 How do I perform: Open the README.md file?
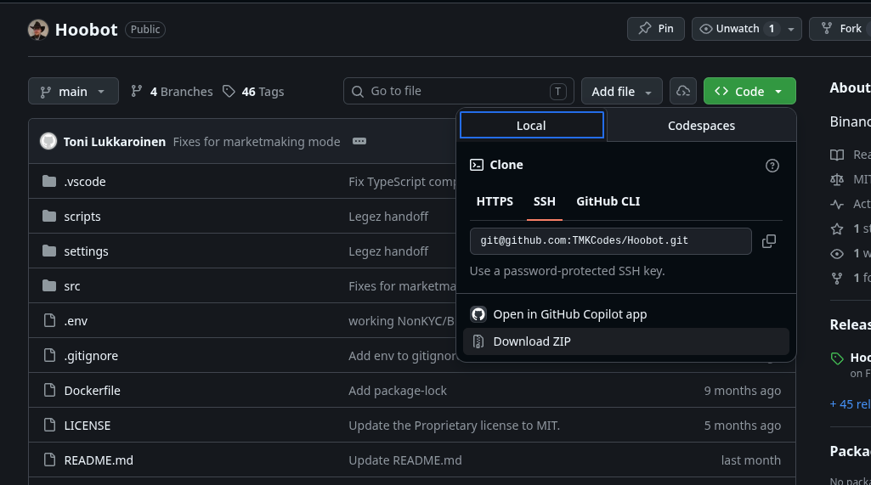click(x=99, y=460)
